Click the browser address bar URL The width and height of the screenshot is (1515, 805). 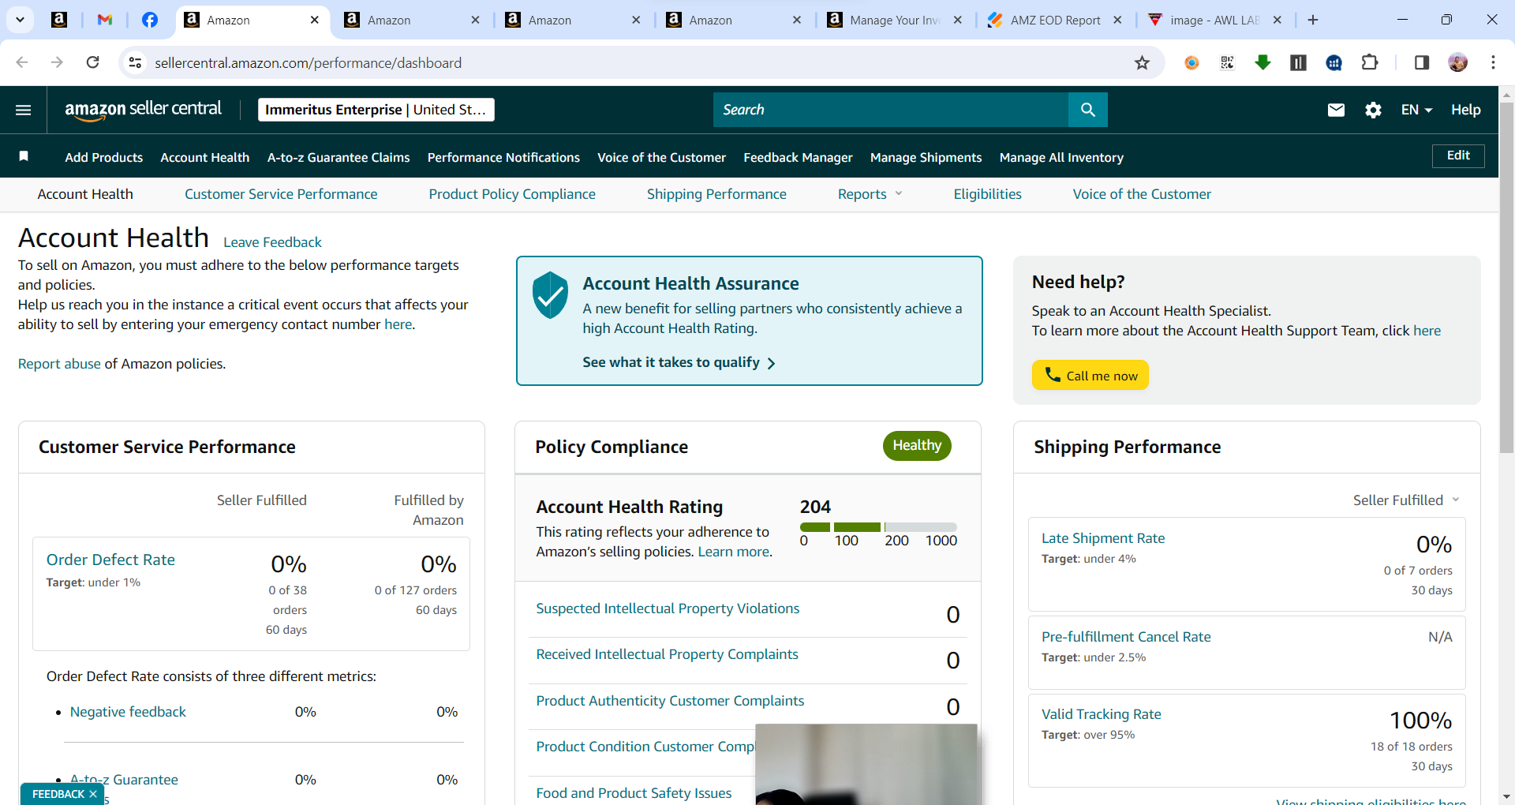[308, 62]
